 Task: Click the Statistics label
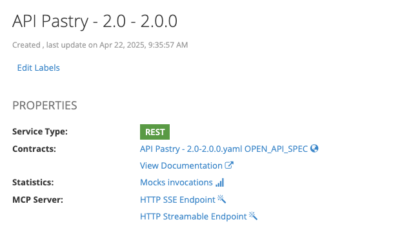coord(33,182)
